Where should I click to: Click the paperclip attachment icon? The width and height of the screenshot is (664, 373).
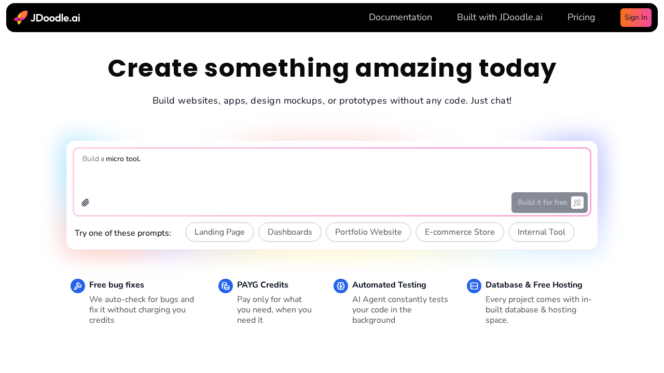tap(85, 202)
